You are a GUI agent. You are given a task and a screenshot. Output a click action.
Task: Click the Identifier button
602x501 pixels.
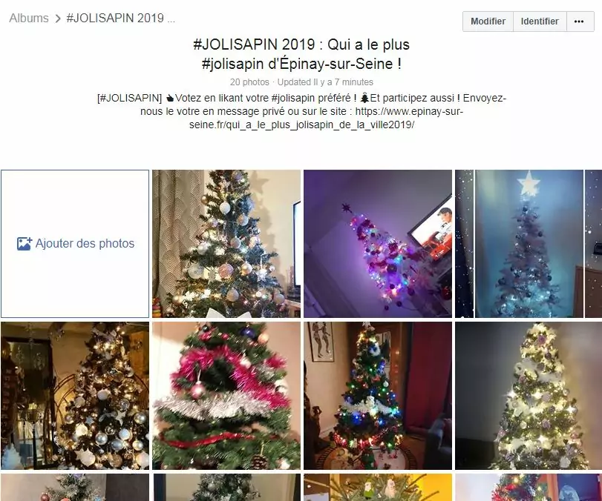click(x=540, y=21)
